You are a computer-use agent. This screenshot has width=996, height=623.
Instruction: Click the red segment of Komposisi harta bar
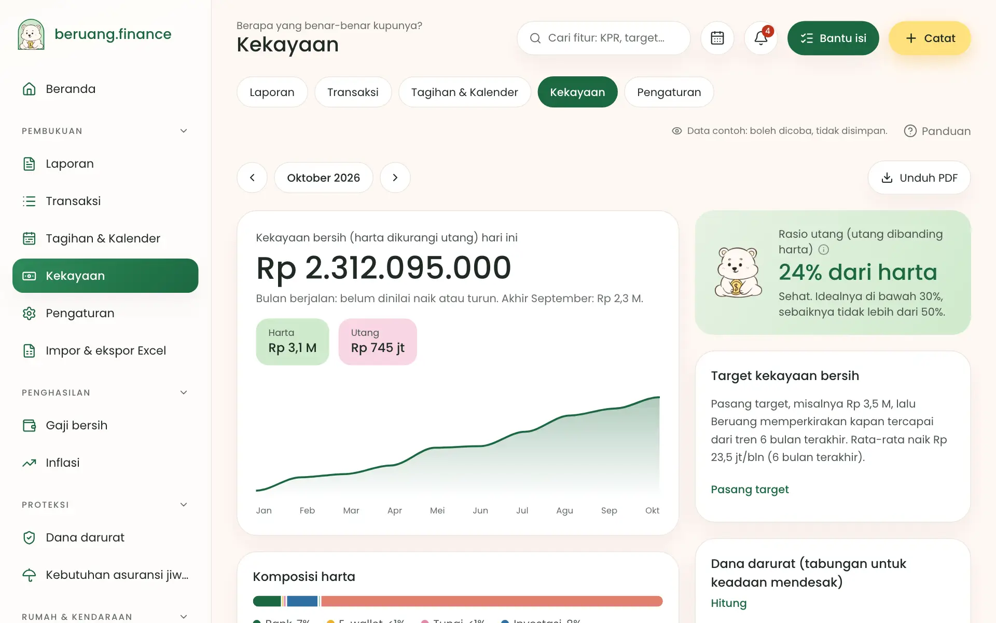point(492,601)
